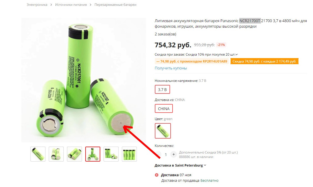Open the Источники питания breadcrumb
The width and height of the screenshot is (313, 187).
coord(71,5)
